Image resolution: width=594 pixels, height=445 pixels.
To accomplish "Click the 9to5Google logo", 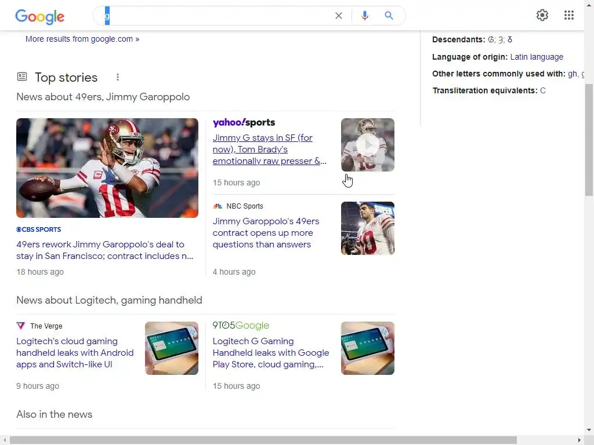I will 241,326.
